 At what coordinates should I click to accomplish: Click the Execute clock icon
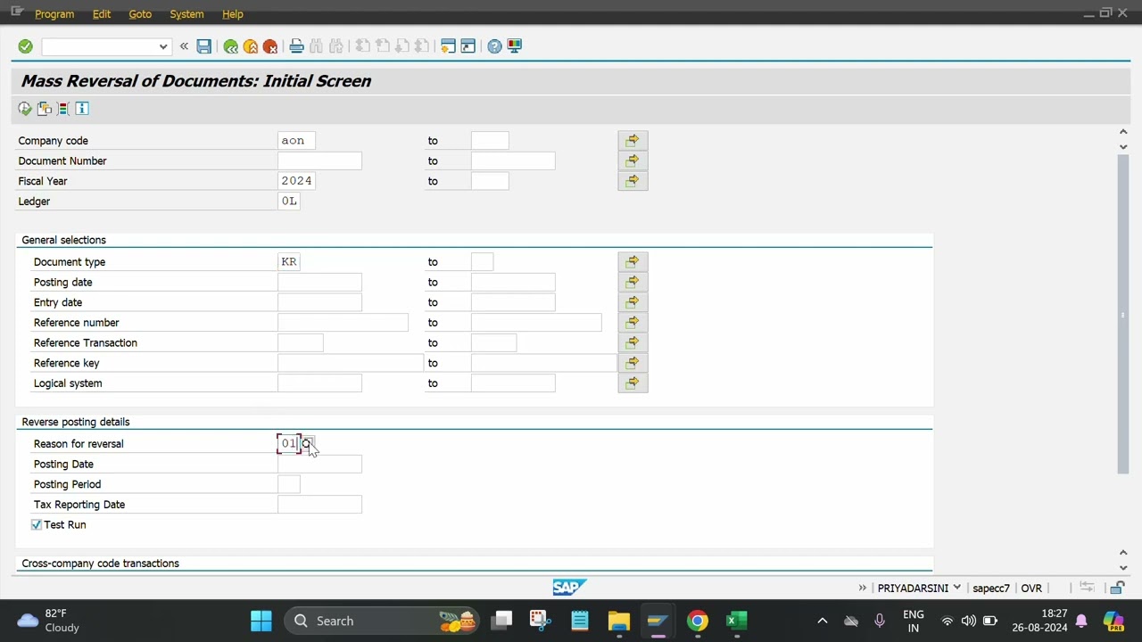pos(25,109)
